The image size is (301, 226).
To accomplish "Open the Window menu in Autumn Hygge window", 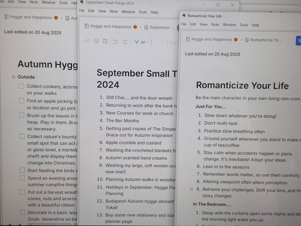I will tap(49, 3).
